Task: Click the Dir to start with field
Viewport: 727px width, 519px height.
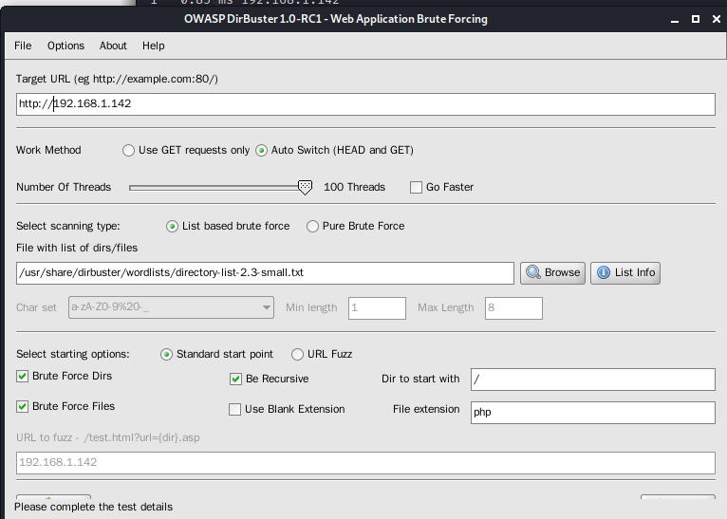Action: [x=593, y=380]
